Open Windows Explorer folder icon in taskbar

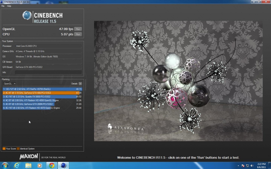coord(28,166)
